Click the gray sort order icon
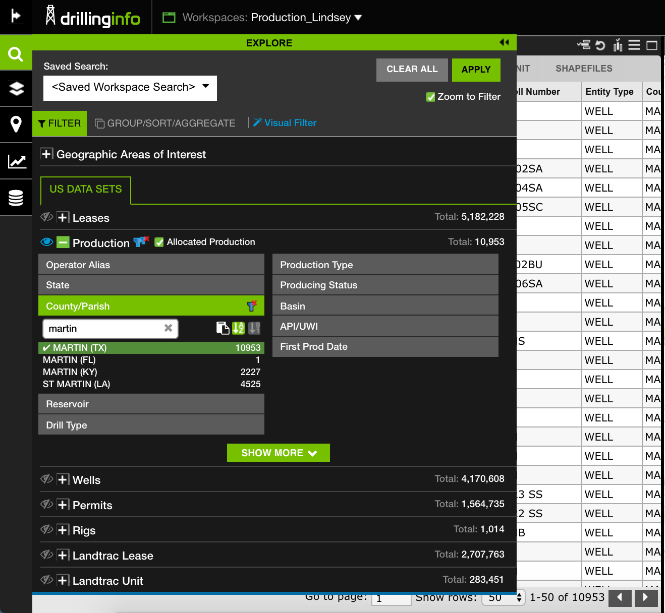The image size is (665, 613). (x=254, y=328)
